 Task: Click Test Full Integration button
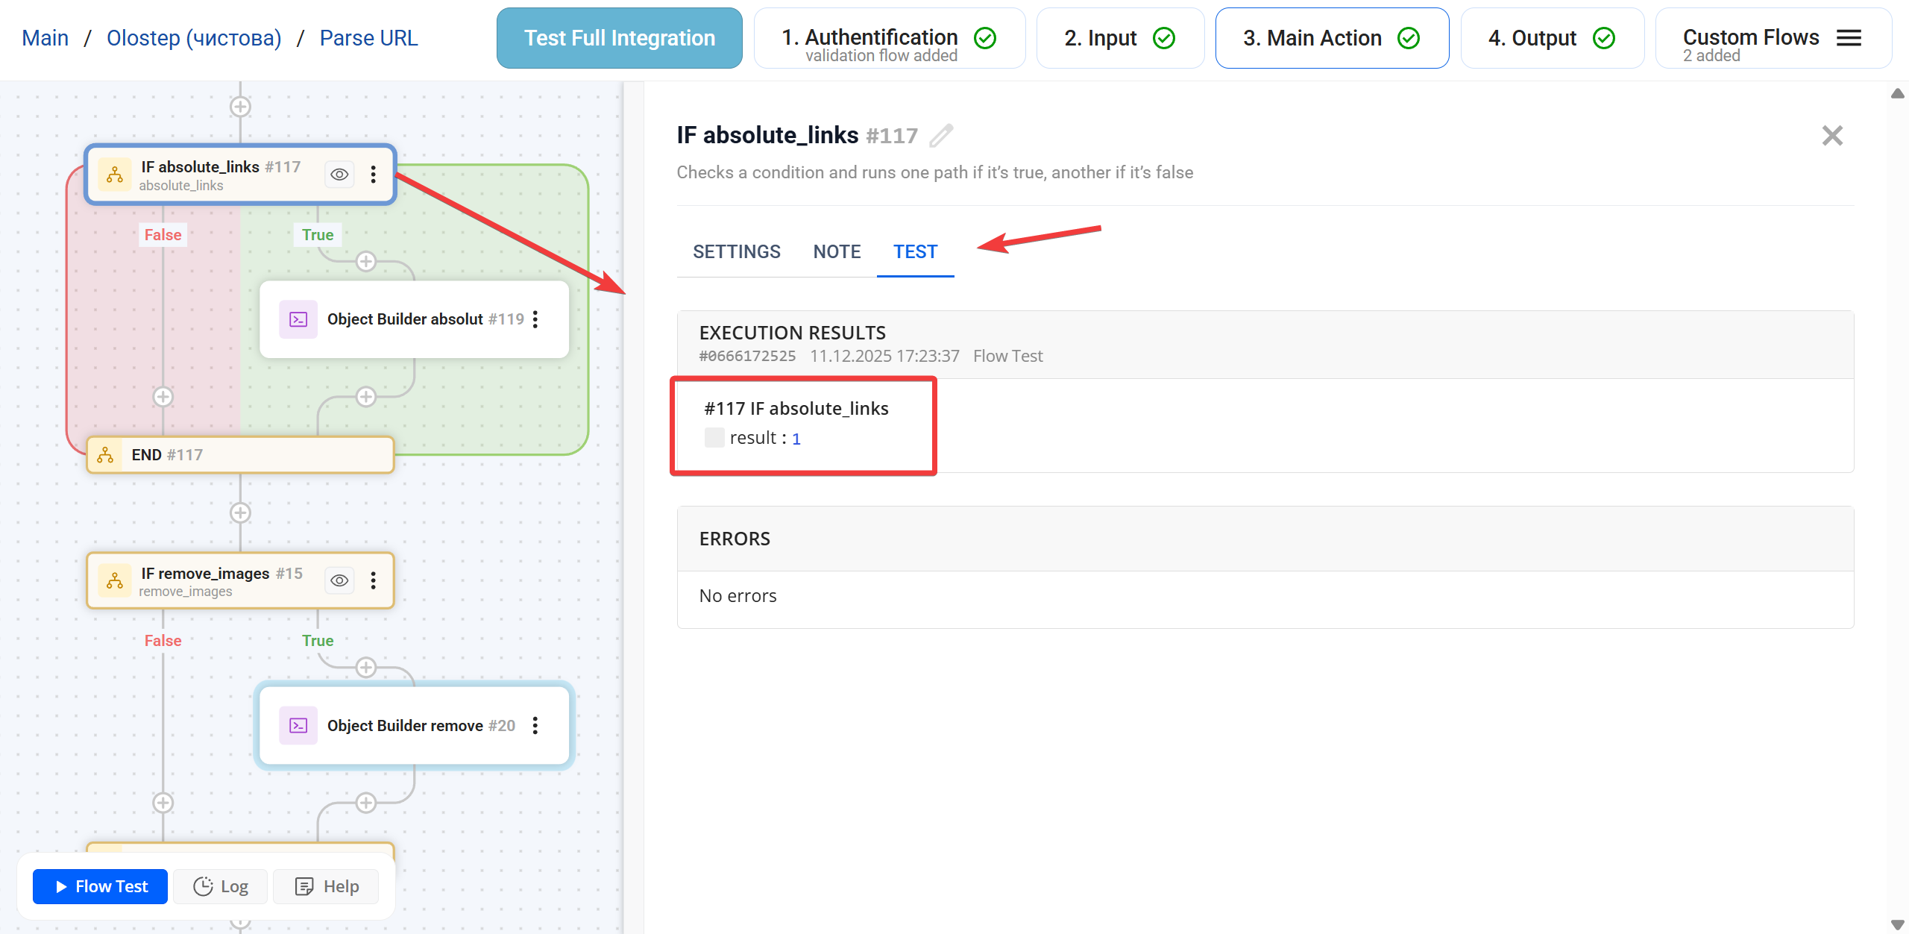[x=619, y=38]
